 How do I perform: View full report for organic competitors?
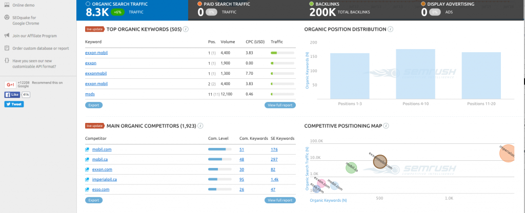(280, 200)
